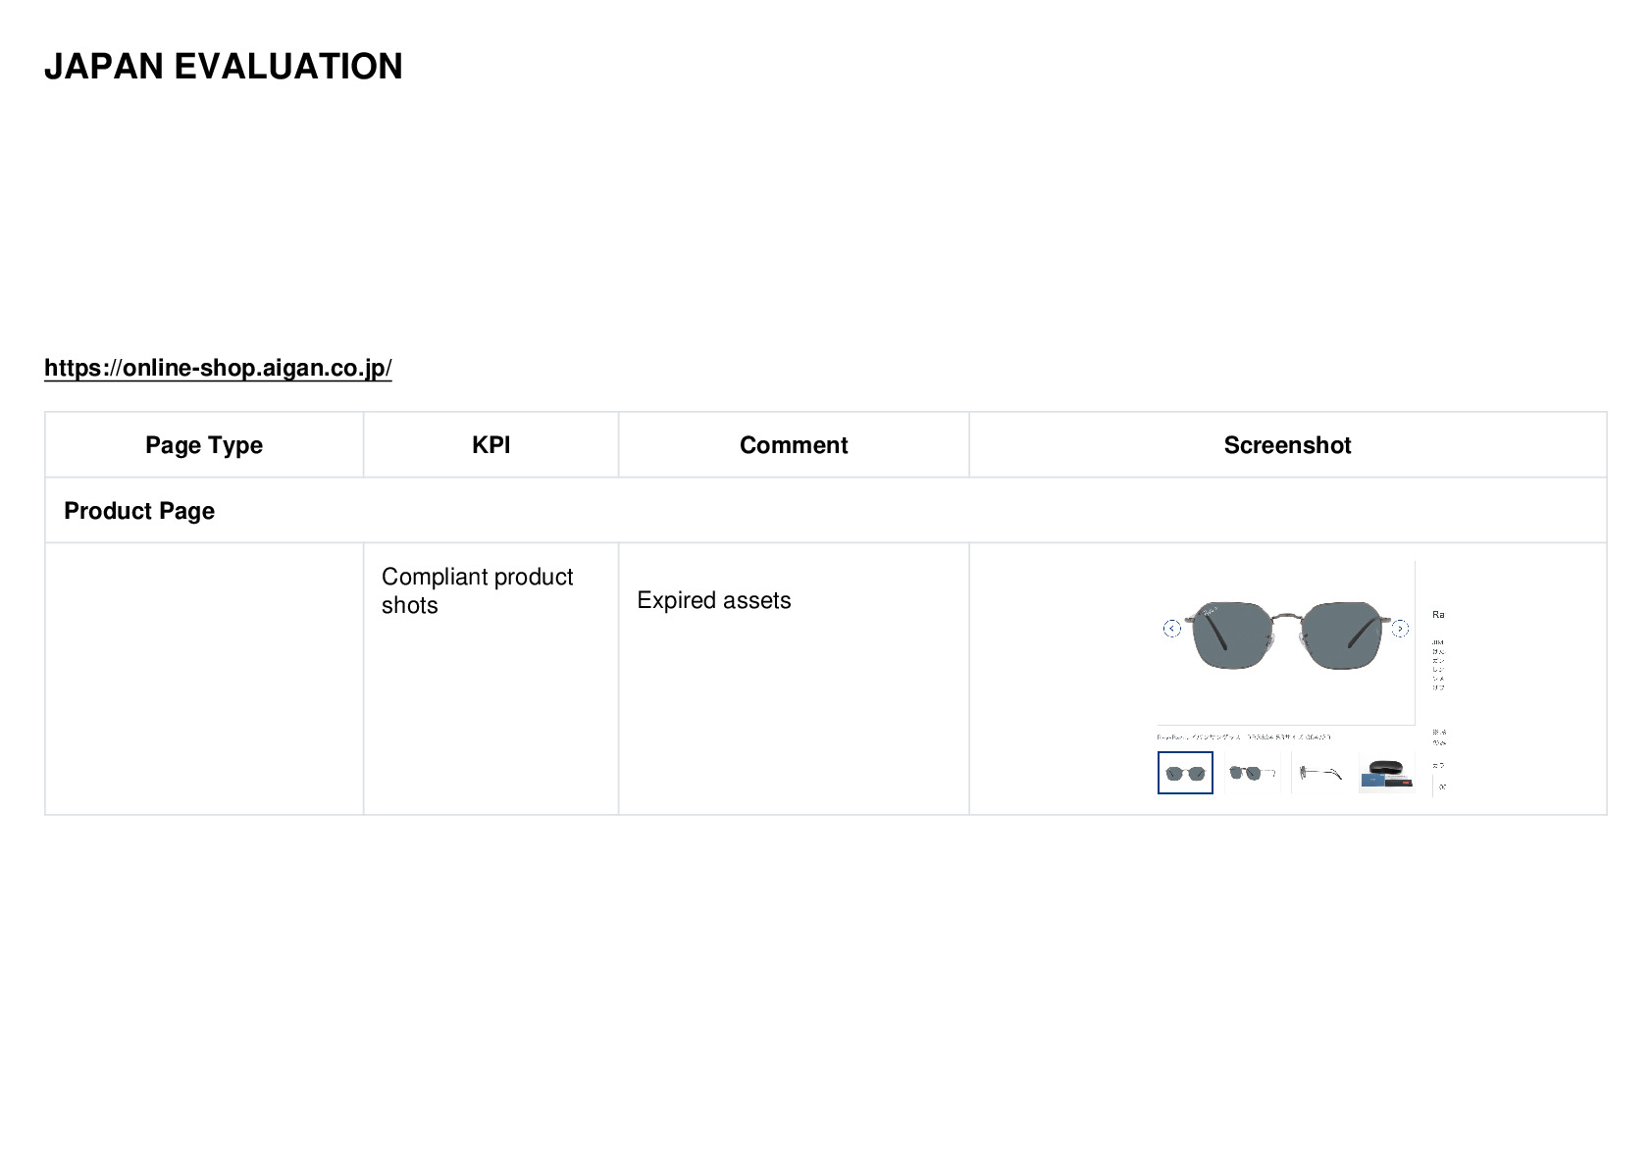Click the Expired assets comment
The width and height of the screenshot is (1652, 1168).
[x=714, y=600]
